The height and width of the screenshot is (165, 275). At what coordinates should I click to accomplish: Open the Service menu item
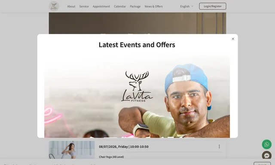(84, 6)
